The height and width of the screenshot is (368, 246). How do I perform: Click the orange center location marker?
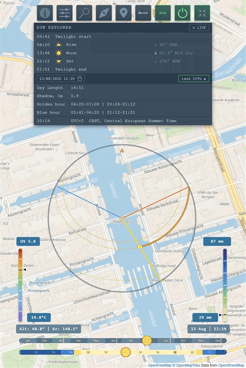click(x=122, y=218)
